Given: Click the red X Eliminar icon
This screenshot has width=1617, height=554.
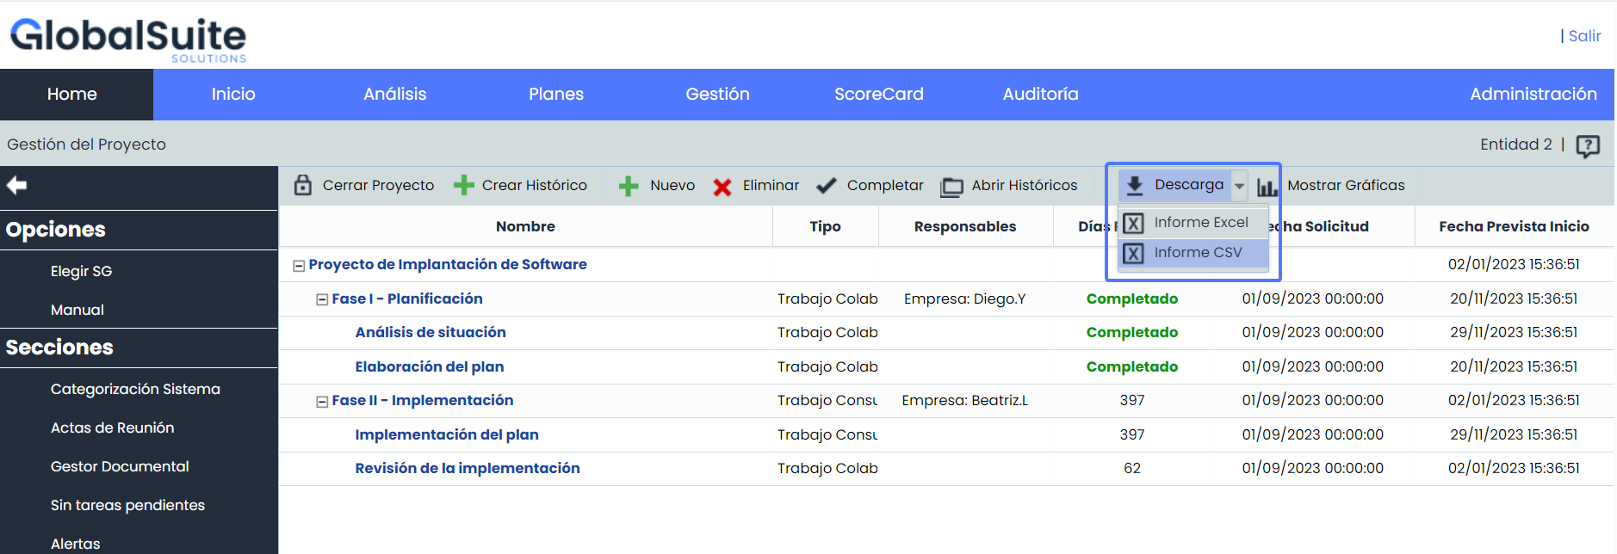Looking at the screenshot, I should pyautogui.click(x=722, y=187).
